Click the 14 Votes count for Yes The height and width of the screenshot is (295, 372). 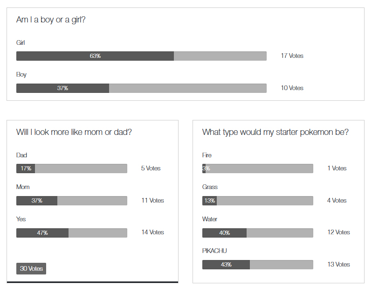coord(152,232)
